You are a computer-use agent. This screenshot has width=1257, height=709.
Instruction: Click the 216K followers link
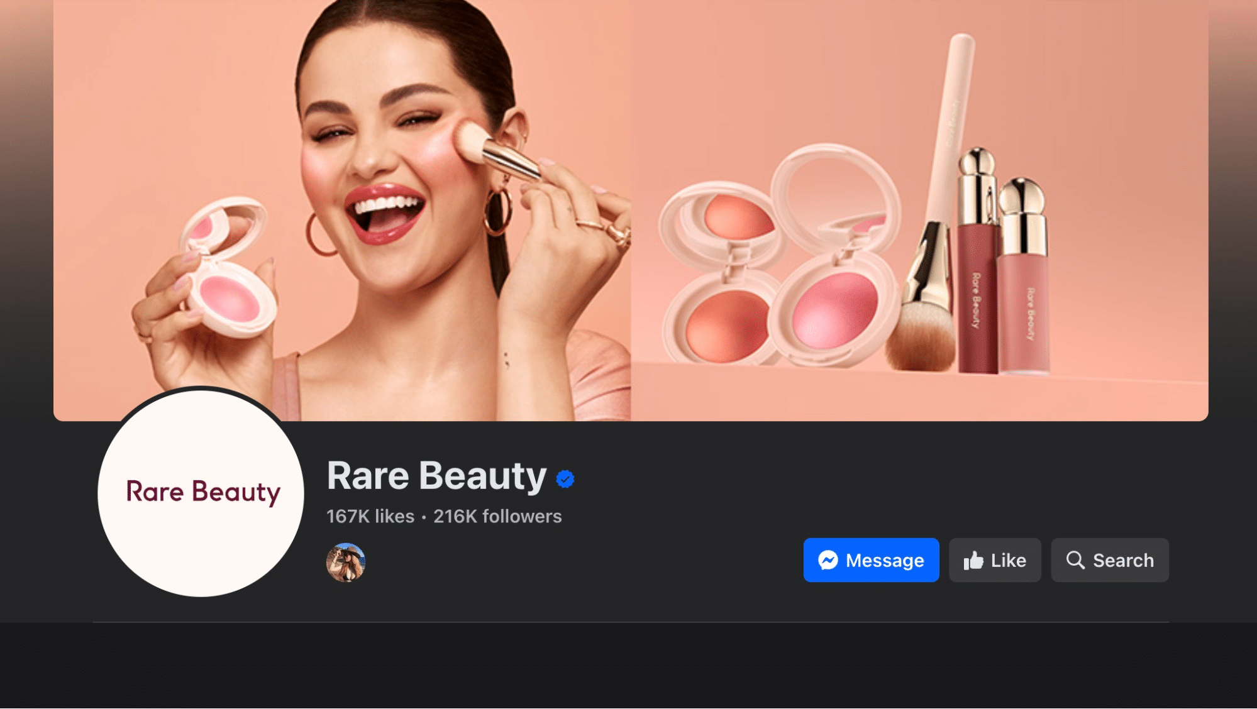(497, 517)
